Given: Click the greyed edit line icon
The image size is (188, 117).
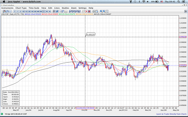Looking at the screenshot, I should (x=83, y=11).
